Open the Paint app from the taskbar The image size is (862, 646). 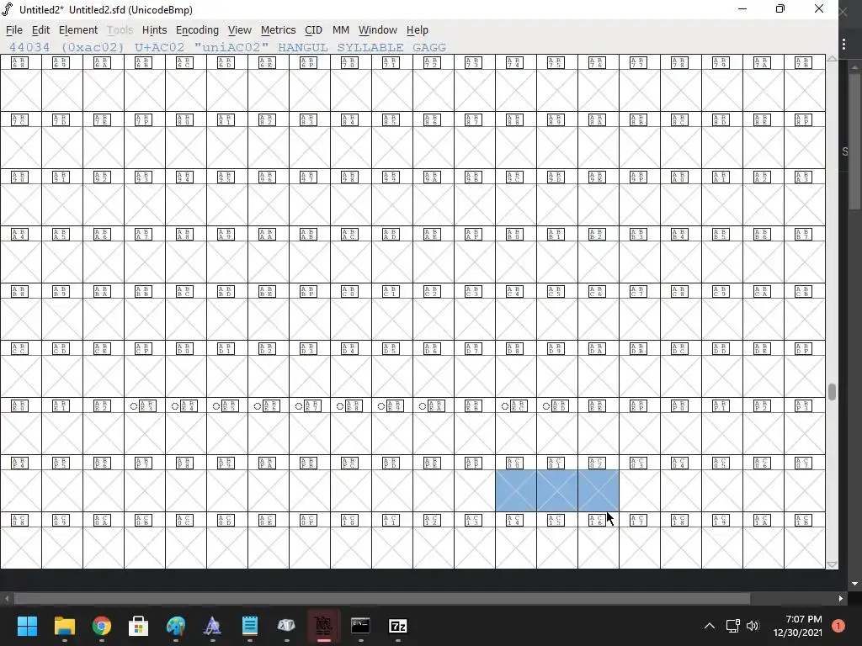(x=176, y=626)
